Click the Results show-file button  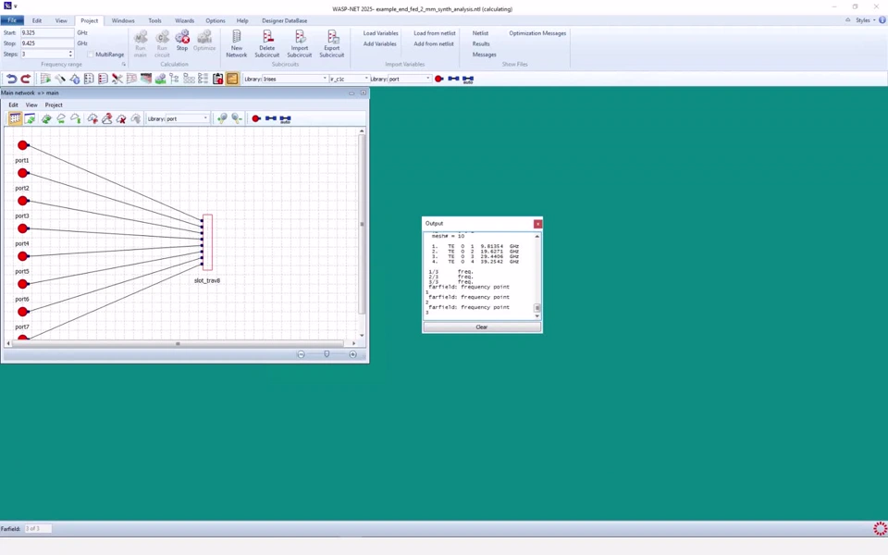481,43
